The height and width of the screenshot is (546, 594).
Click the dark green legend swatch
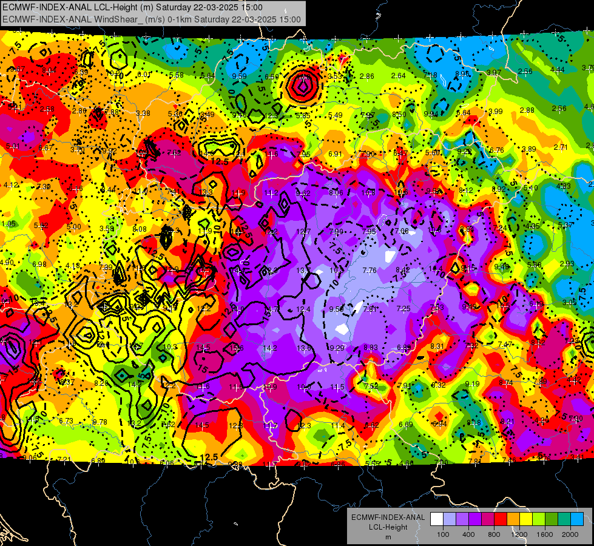[552, 519]
